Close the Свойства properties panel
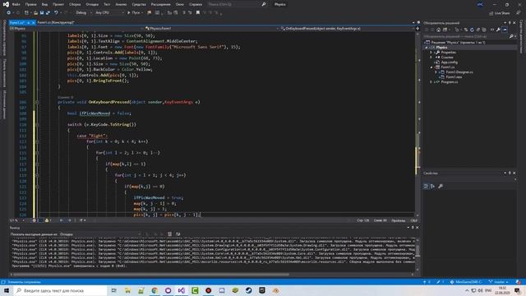The width and height of the screenshot is (526, 296). pyautogui.click(x=514, y=173)
